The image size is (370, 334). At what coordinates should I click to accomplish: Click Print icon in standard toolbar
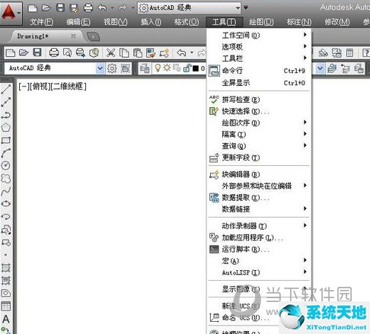pos(54,52)
